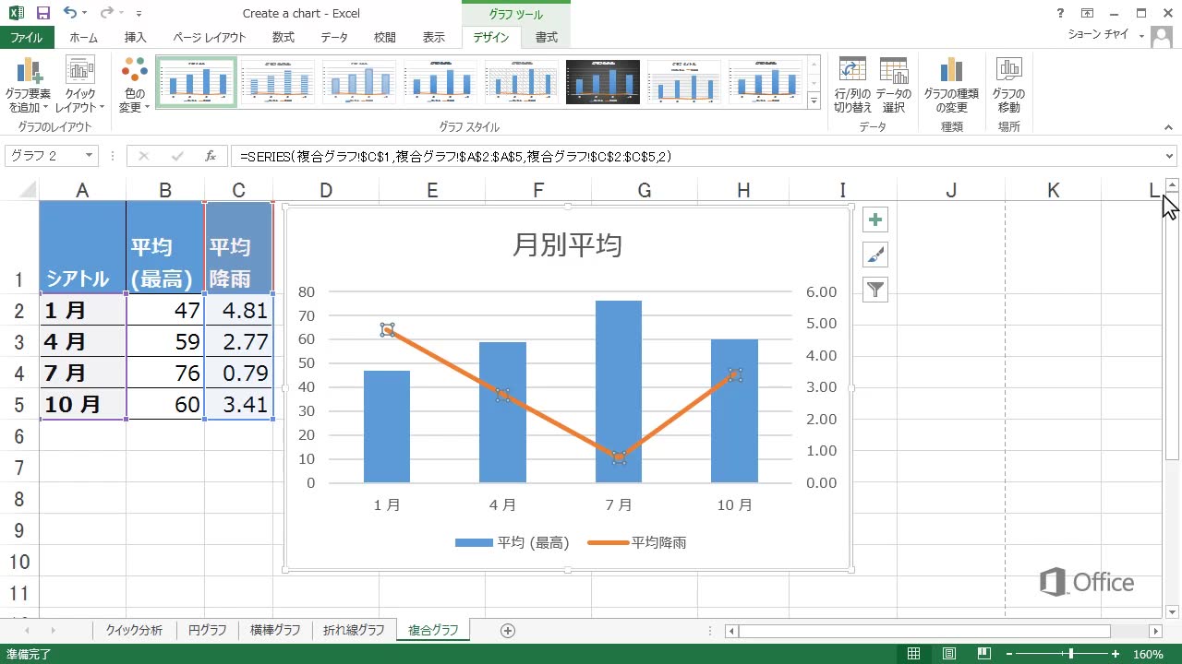Viewport: 1182px width, 664px height.
Task: Click the Help question mark icon
Action: point(1060,13)
